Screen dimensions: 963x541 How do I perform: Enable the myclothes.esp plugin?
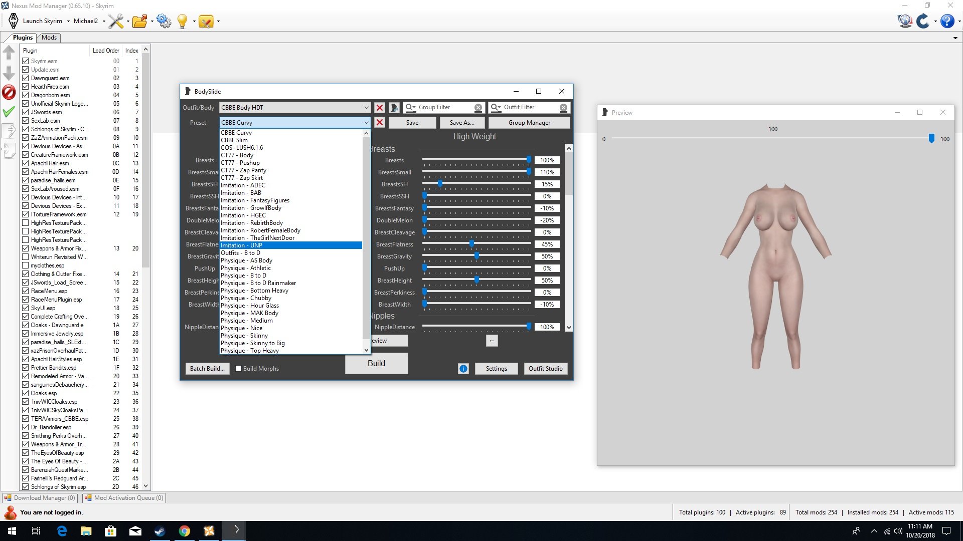26,265
